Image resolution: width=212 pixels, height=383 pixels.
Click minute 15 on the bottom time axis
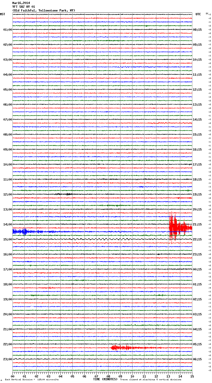(192, 376)
